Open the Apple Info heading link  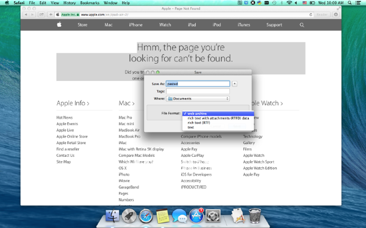coord(73,103)
